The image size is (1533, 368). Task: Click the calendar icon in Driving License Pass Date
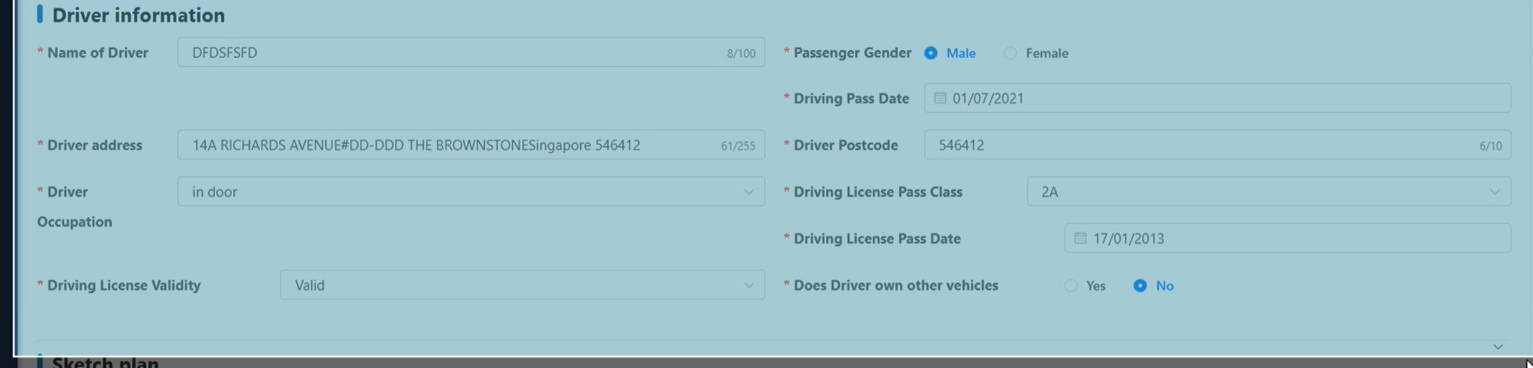pos(1080,238)
